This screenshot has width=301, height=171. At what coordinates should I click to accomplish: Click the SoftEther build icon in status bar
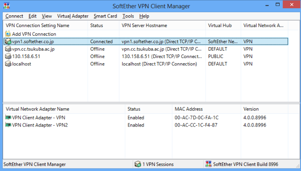(209, 164)
